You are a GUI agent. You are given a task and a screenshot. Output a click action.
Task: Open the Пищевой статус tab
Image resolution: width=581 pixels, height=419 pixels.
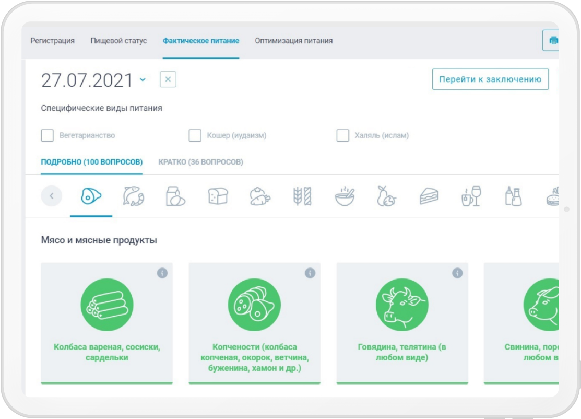[x=118, y=41]
